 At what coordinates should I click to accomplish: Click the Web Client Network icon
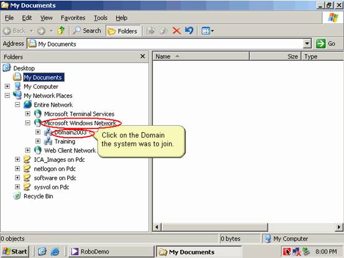(38, 150)
